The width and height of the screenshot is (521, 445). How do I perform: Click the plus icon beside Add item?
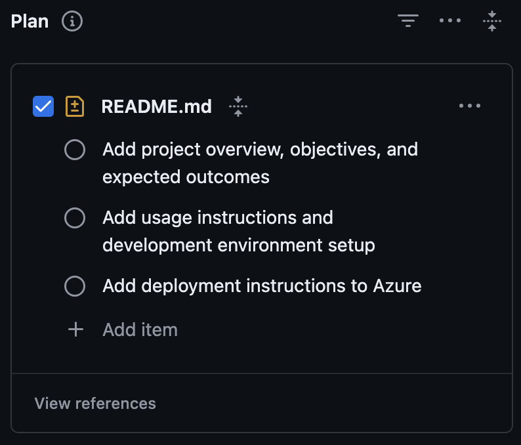75,329
